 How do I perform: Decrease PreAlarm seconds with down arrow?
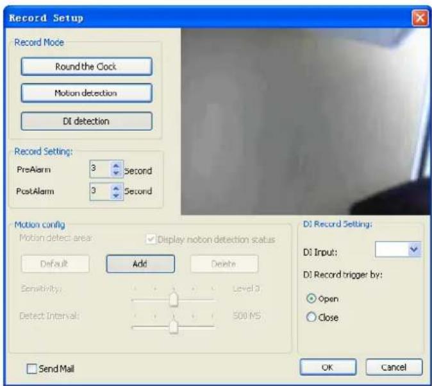116,173
